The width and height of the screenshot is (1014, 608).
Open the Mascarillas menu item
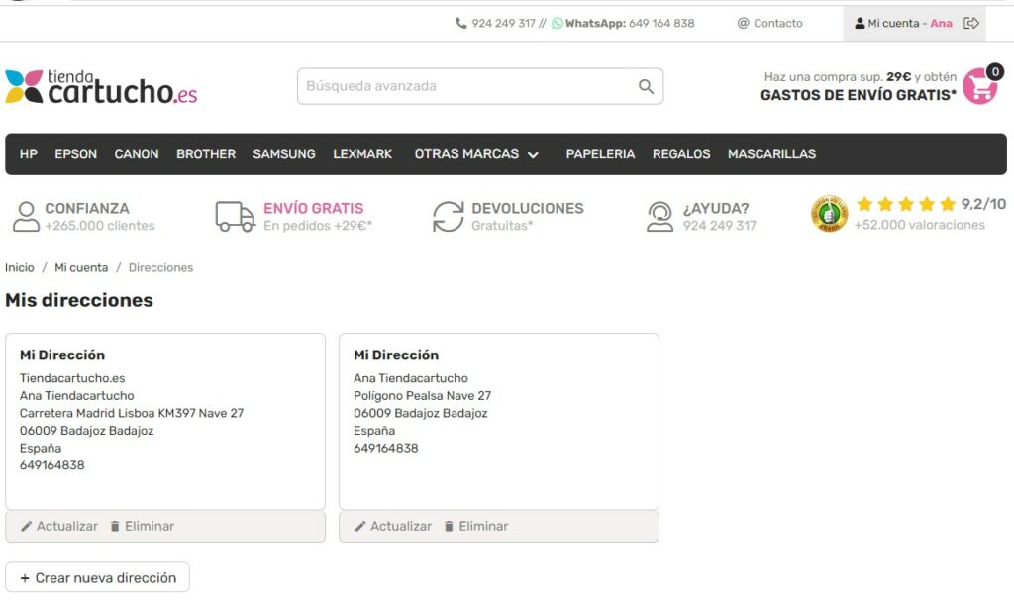(x=771, y=153)
